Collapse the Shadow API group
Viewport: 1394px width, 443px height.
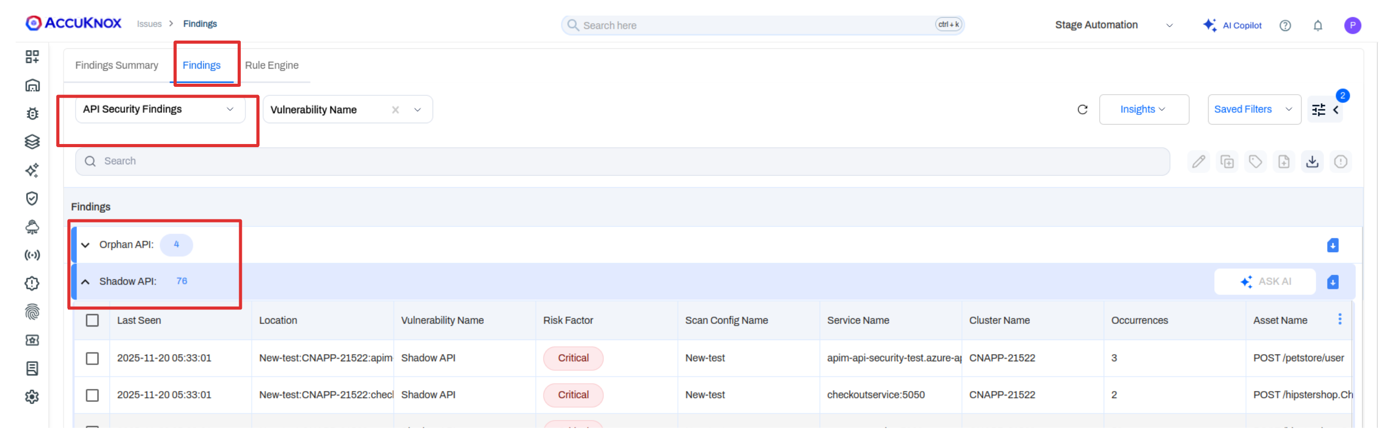point(85,281)
